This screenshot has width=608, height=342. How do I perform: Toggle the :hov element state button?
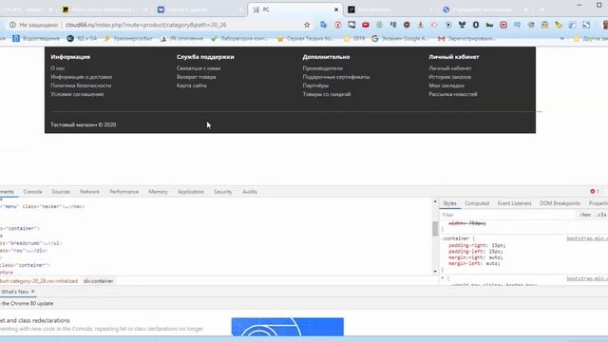click(x=585, y=215)
